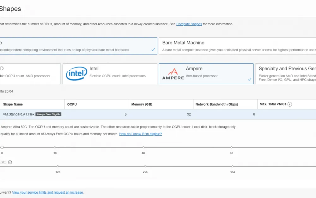Open the Compute Shapes documentation link
This screenshot has height=198, width=316.
click(189, 24)
